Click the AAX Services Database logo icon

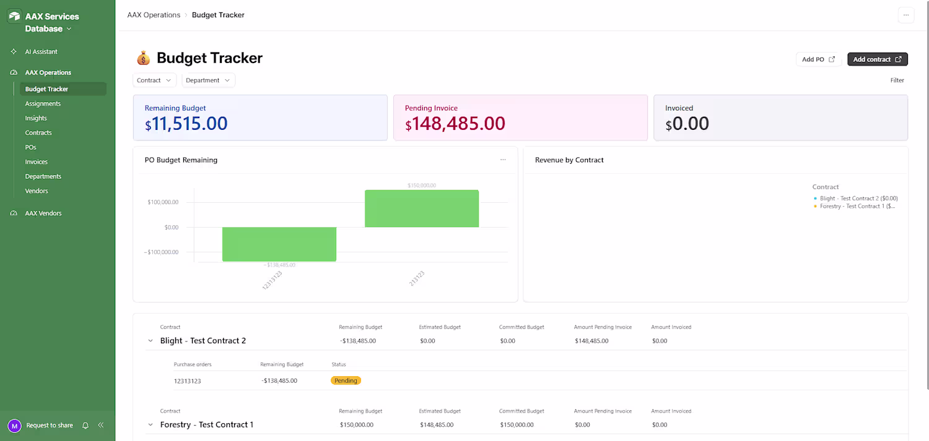[14, 17]
